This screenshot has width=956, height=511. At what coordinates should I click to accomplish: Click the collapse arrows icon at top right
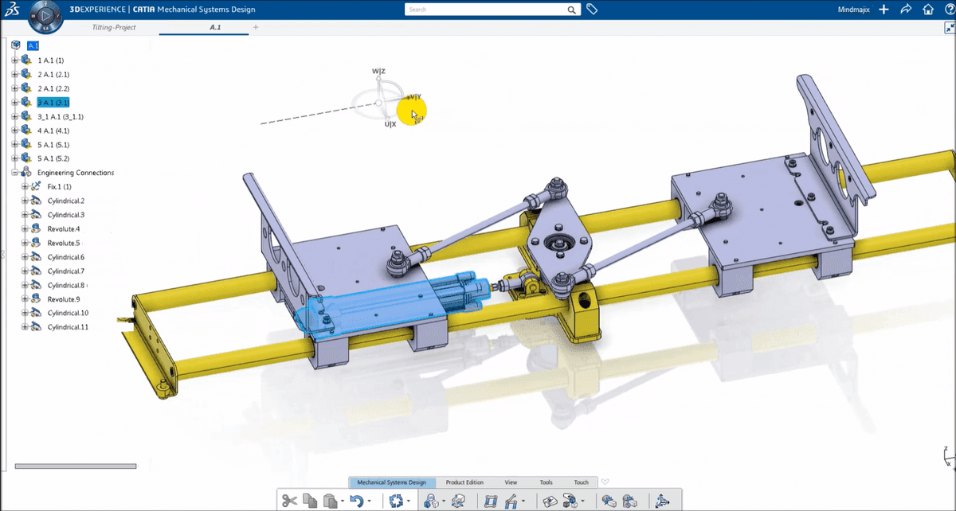click(x=948, y=27)
